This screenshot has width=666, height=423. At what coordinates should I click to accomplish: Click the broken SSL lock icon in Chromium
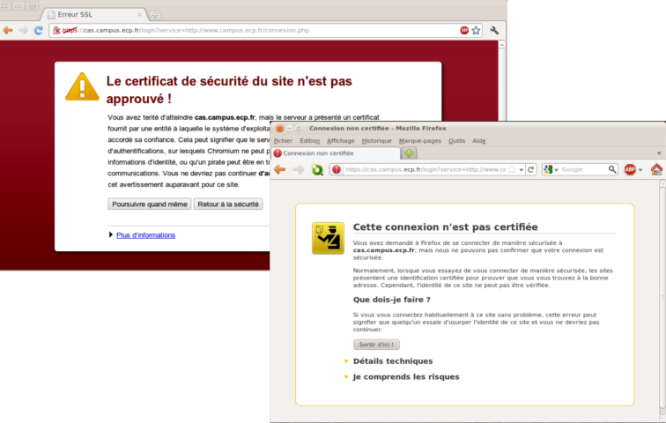point(56,31)
